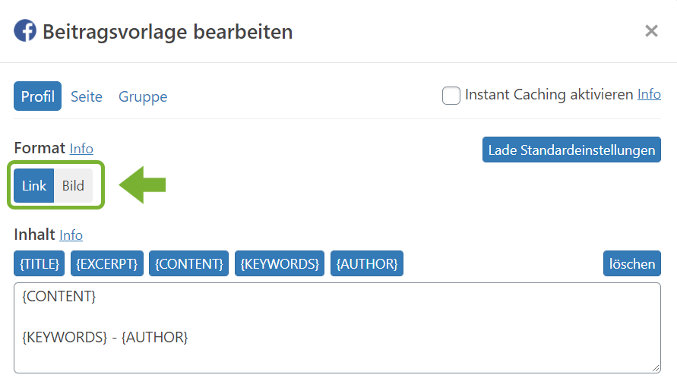Image resolution: width=677 pixels, height=378 pixels.
Task: Open the Inhalt Info link
Action: pos(71,235)
